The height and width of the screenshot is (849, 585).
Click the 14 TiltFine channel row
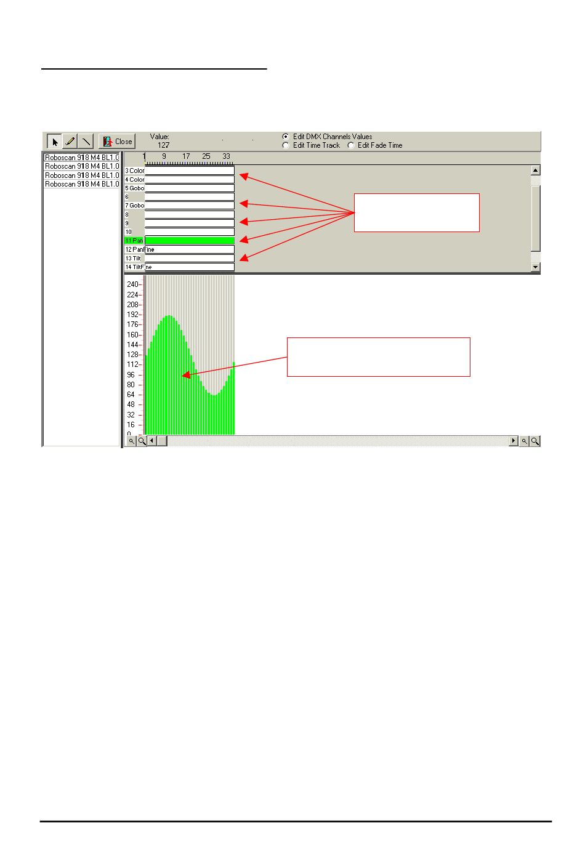coord(179,267)
